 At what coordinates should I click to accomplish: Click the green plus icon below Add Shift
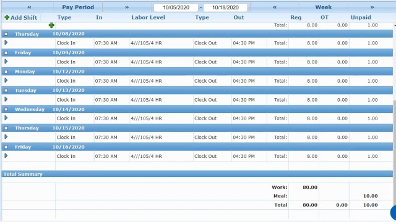(x=51, y=25)
